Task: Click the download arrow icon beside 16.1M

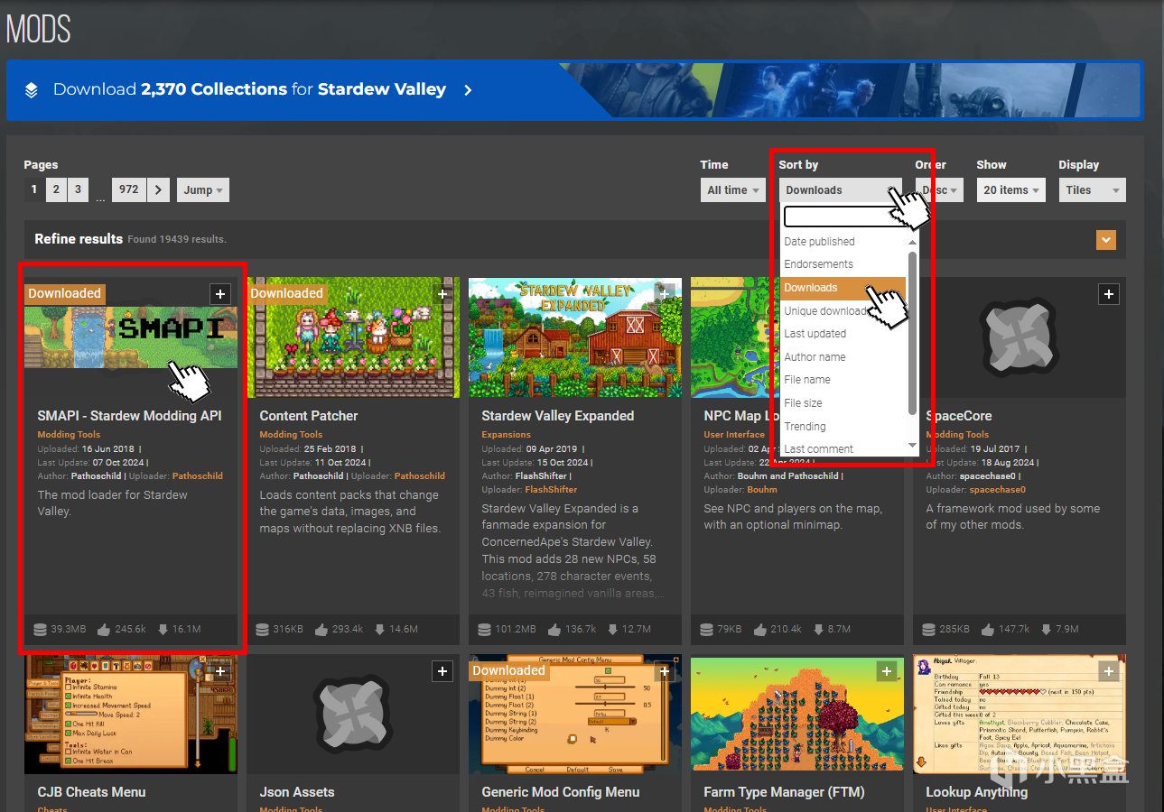Action: 163,629
